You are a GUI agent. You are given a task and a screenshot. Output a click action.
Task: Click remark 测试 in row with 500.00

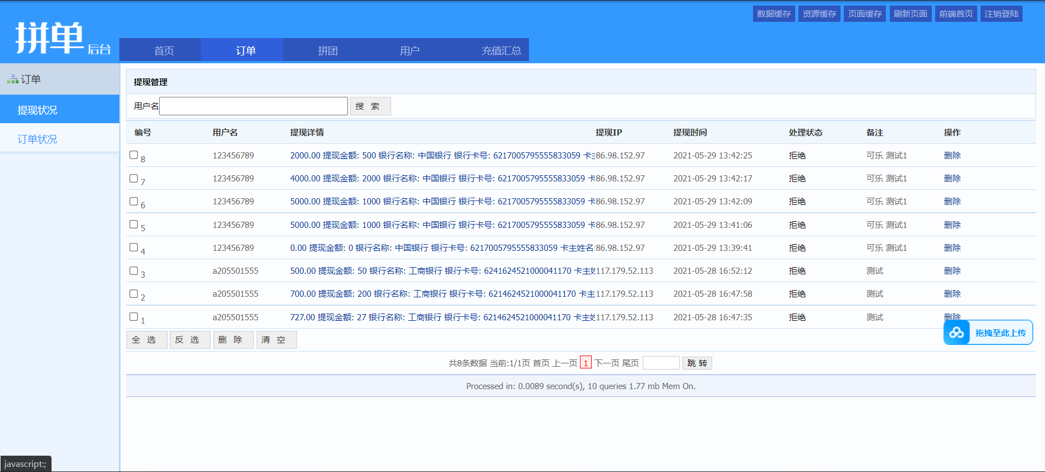(x=875, y=270)
